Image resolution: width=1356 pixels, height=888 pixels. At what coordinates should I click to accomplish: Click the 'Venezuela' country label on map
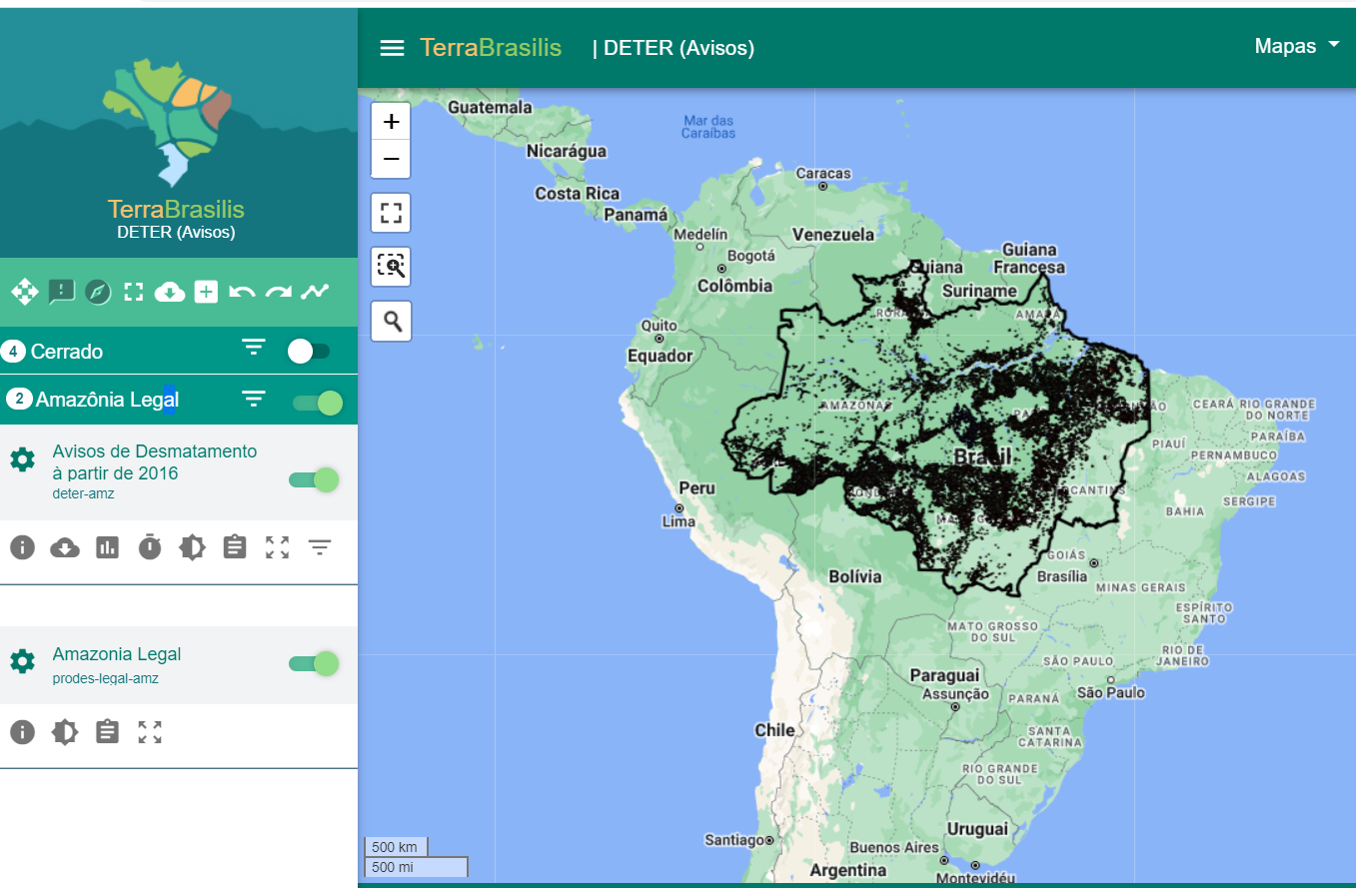click(x=832, y=235)
